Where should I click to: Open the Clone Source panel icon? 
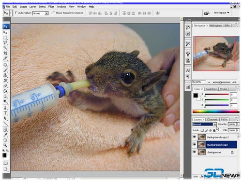point(188,61)
